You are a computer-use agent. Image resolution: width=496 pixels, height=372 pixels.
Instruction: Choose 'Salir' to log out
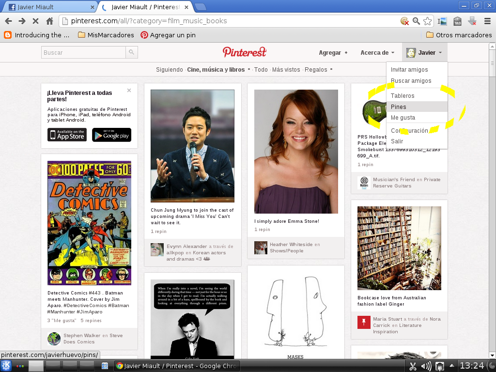[417, 141]
